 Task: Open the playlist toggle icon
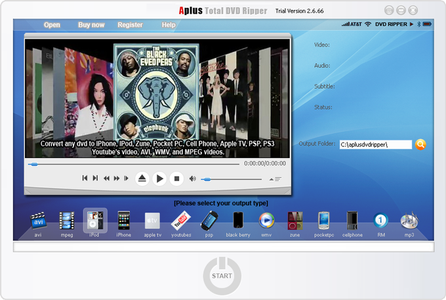[275, 179]
